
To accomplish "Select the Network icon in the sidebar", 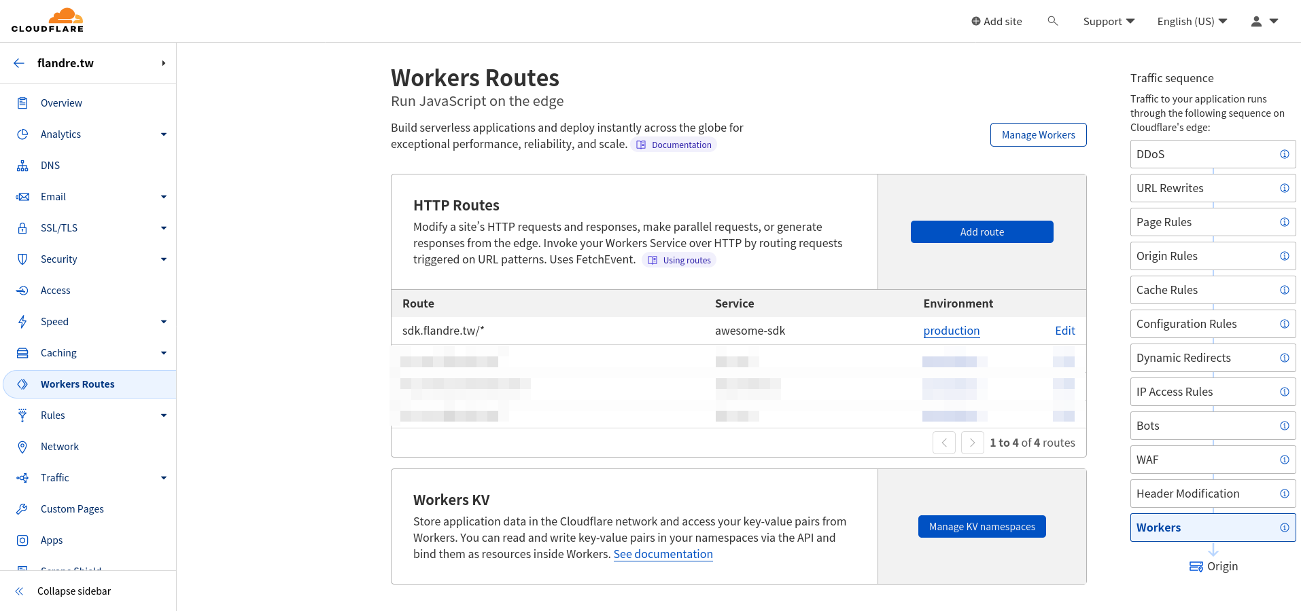I will coord(22,446).
